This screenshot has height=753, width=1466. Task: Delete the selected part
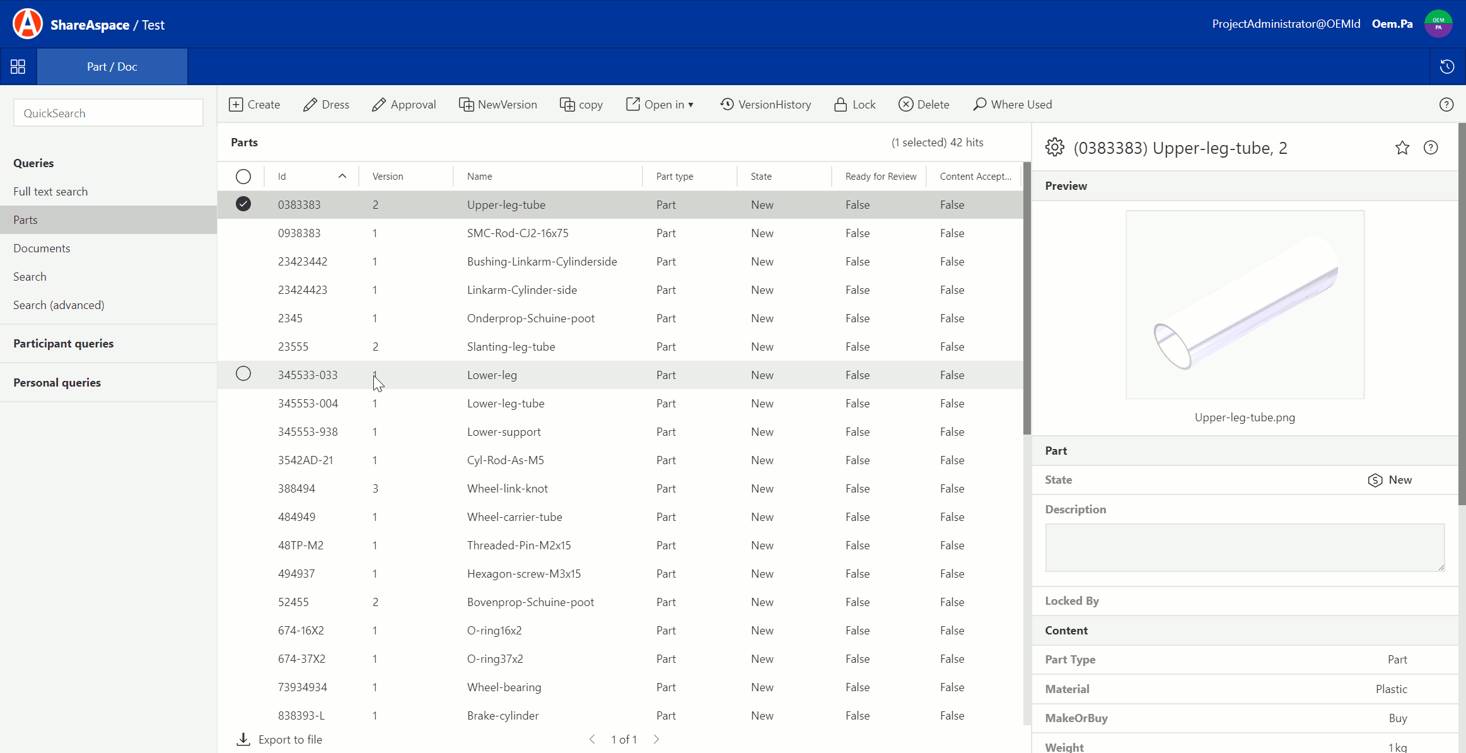[924, 105]
